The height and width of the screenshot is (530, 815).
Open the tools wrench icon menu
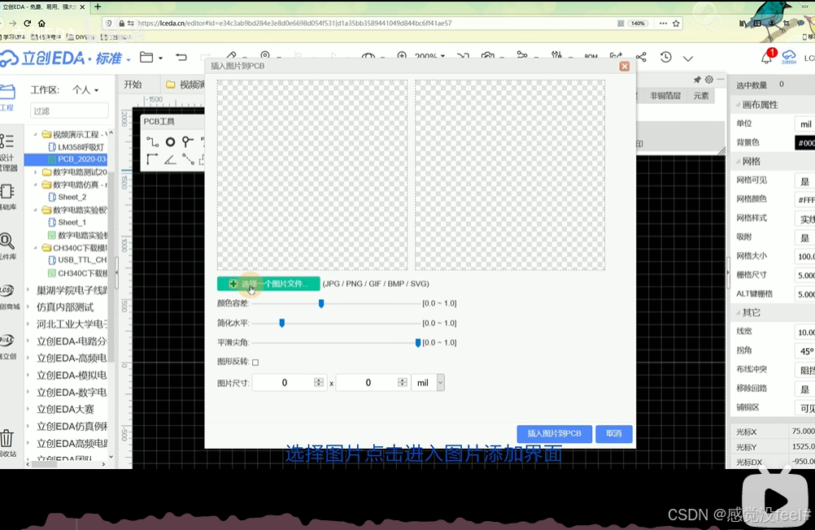click(556, 55)
